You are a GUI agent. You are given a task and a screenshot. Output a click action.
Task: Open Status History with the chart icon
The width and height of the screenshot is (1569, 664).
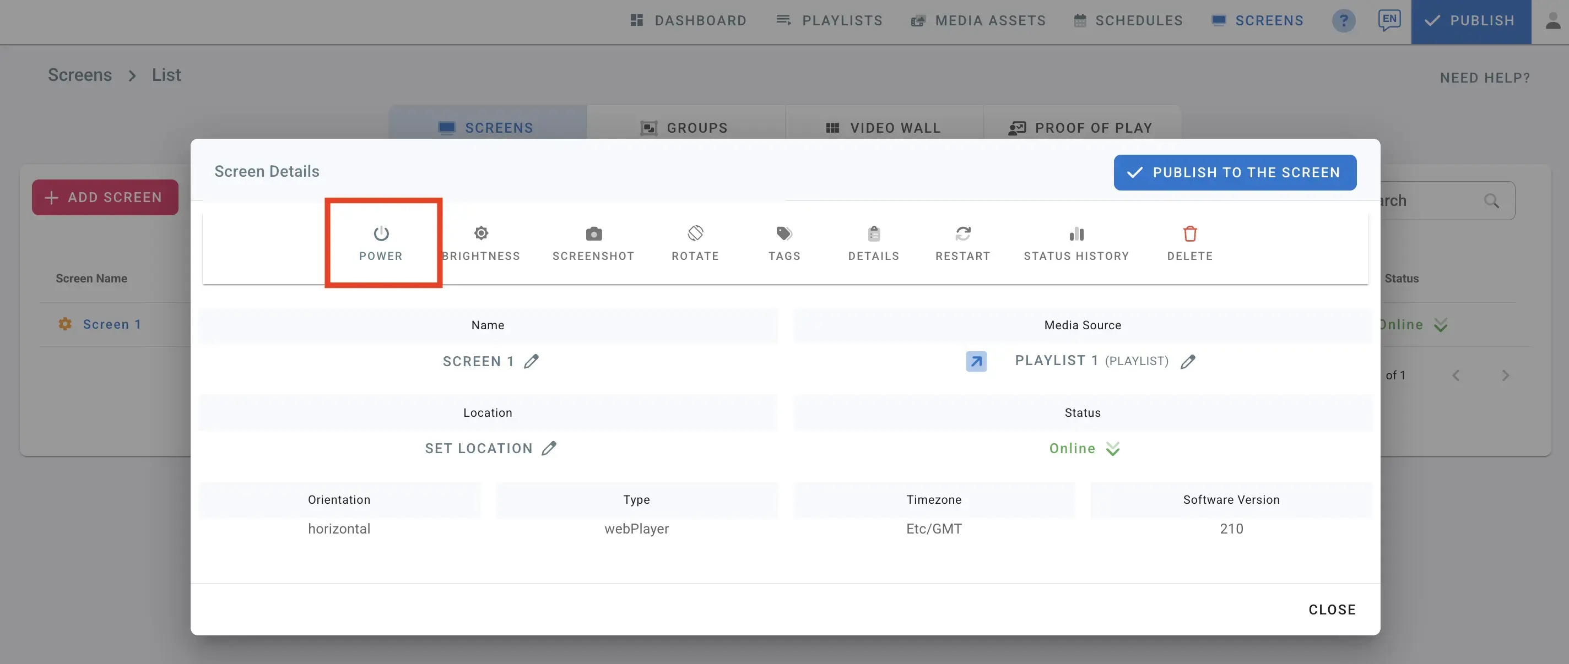[1076, 233]
